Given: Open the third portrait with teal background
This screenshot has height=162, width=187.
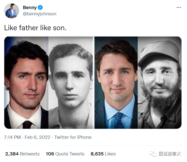Looking at the screenshot, I should click(116, 83).
